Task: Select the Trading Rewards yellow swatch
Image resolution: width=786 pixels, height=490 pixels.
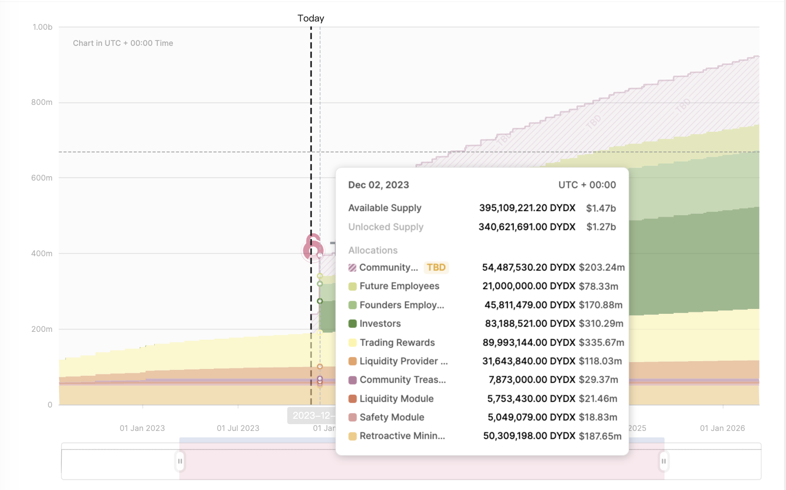Action: (352, 343)
